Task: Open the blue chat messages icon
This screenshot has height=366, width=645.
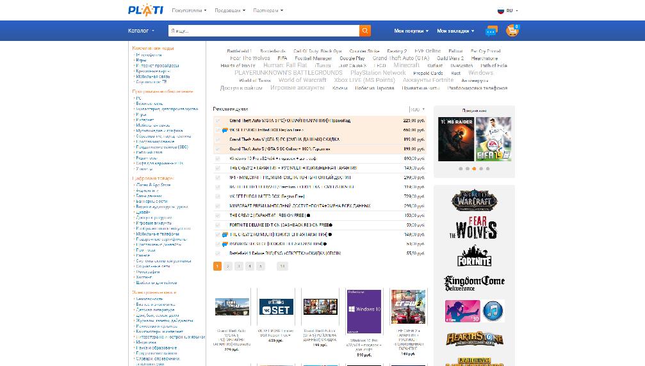Action: (491, 31)
